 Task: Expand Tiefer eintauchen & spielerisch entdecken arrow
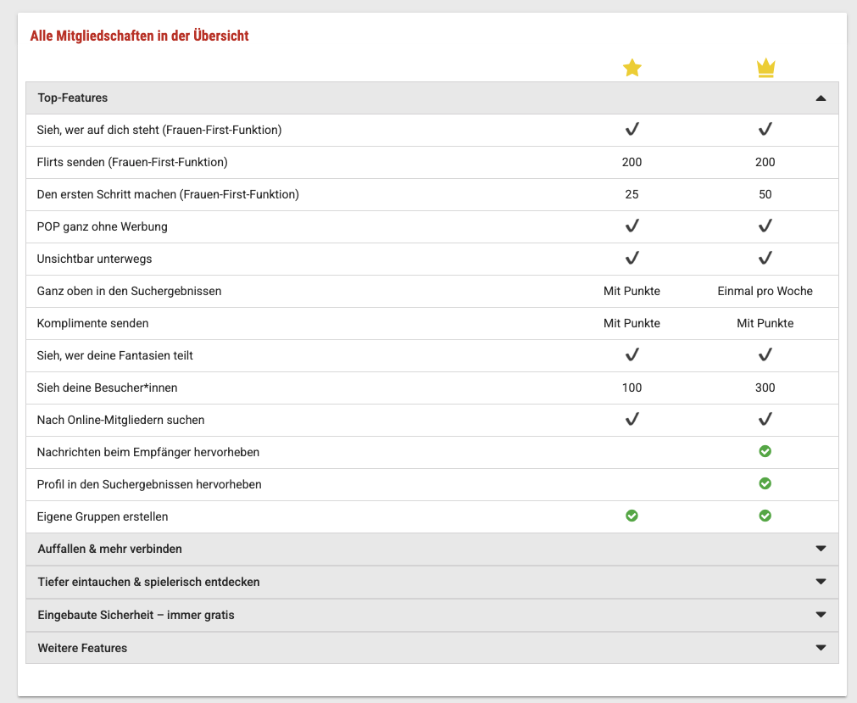[x=820, y=582]
